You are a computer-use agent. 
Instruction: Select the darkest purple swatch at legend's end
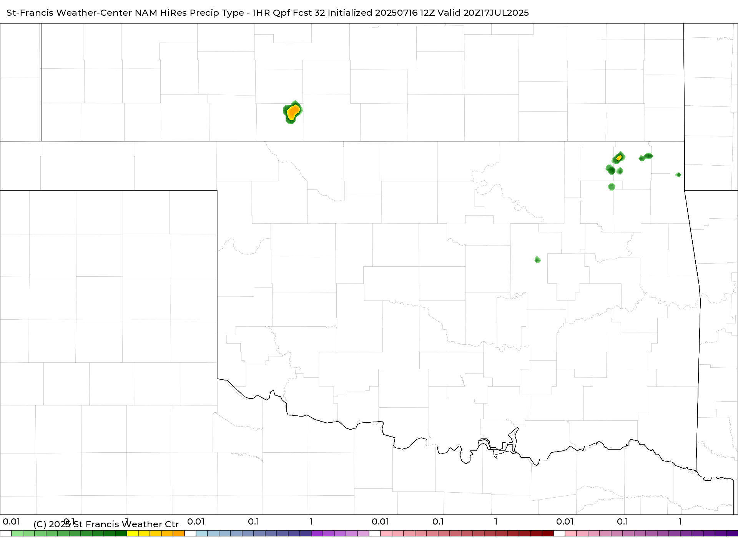[x=732, y=533]
